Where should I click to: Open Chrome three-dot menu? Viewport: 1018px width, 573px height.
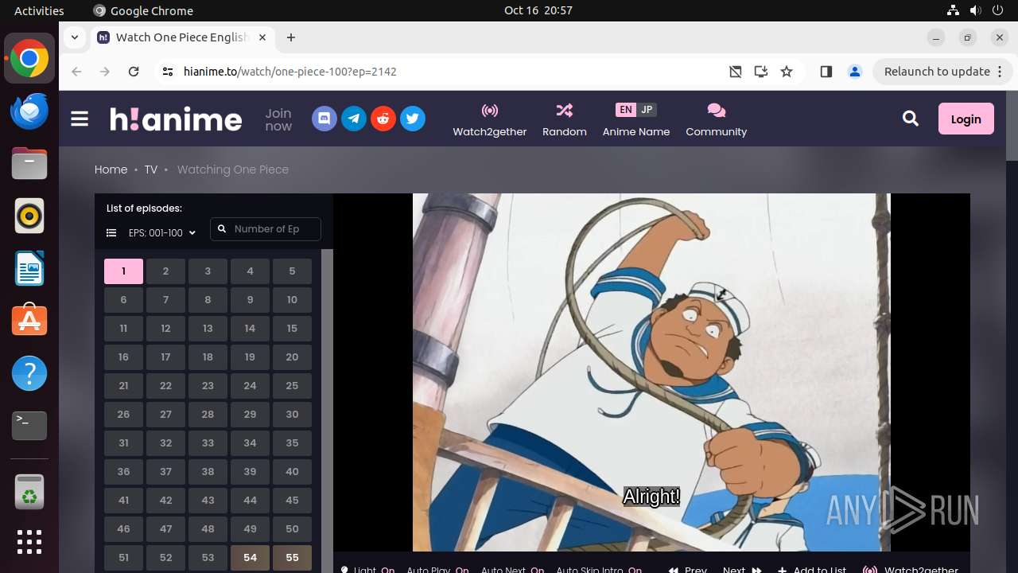coord(1001,72)
